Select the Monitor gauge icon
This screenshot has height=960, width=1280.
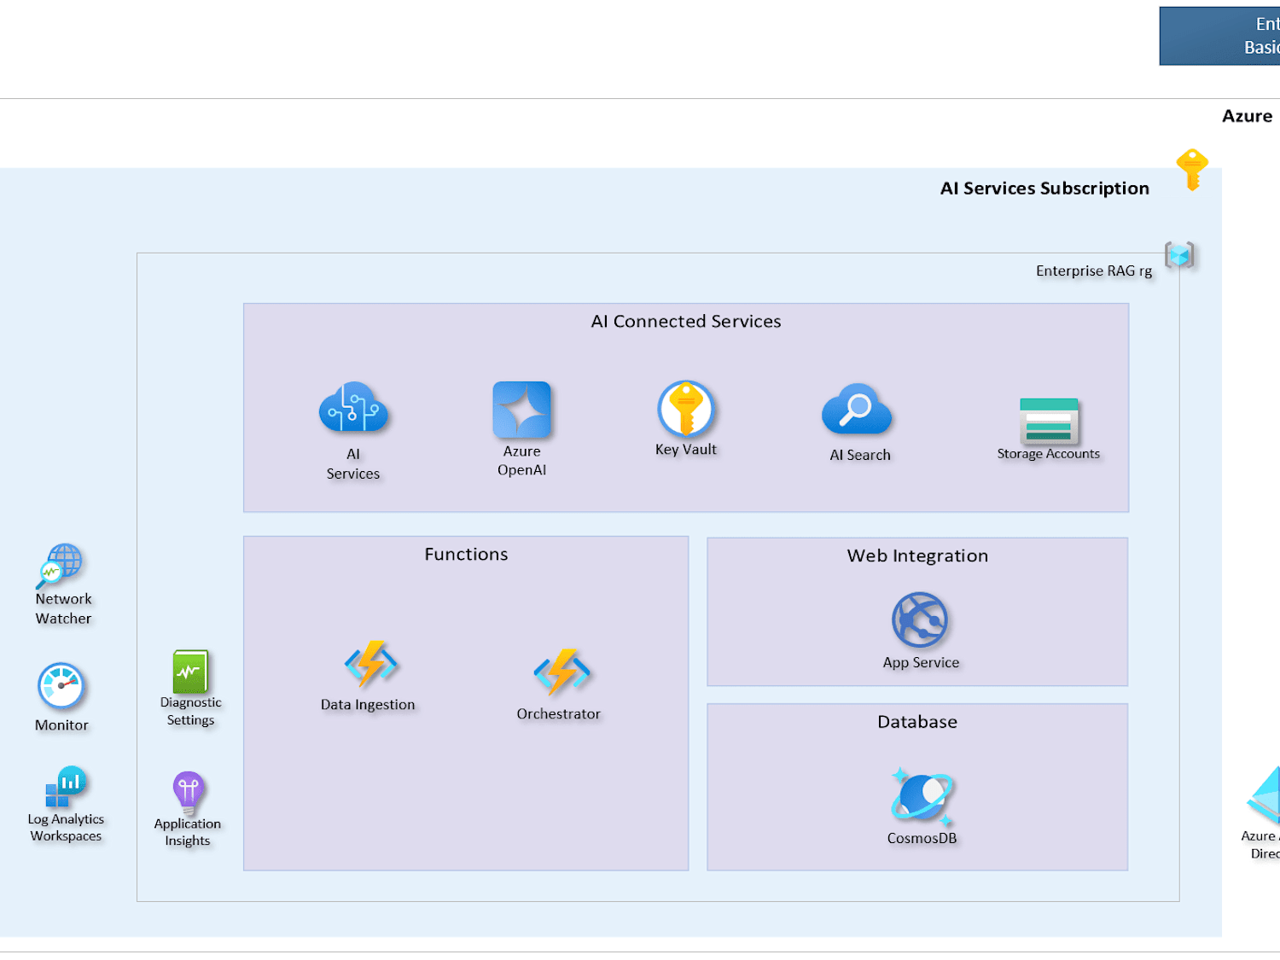click(x=61, y=686)
